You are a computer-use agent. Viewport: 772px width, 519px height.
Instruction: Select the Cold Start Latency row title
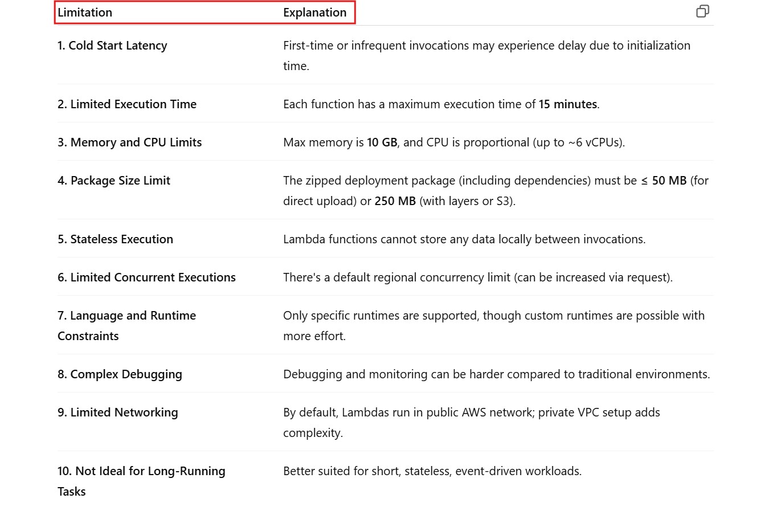pos(112,46)
